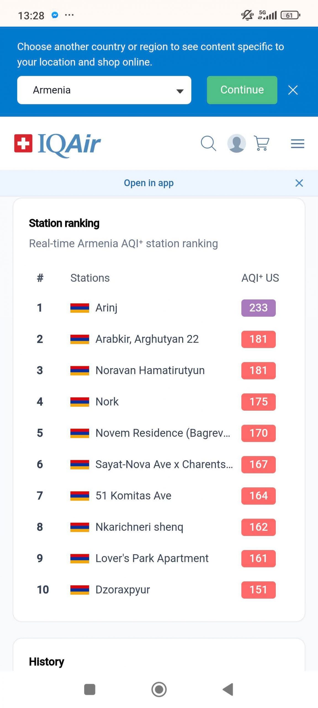Tap the recent apps square button

[x=89, y=689]
